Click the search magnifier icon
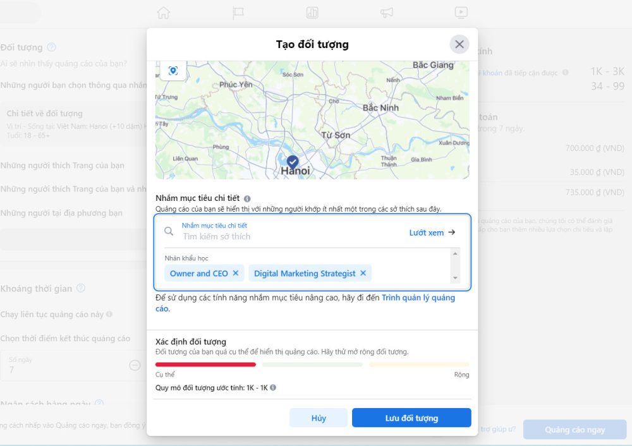Image resolution: width=632 pixels, height=446 pixels. point(169,231)
